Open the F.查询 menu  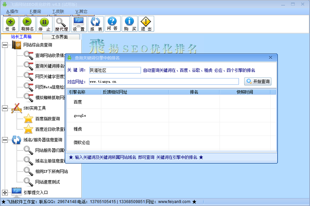pyautogui.click(x=35, y=12)
